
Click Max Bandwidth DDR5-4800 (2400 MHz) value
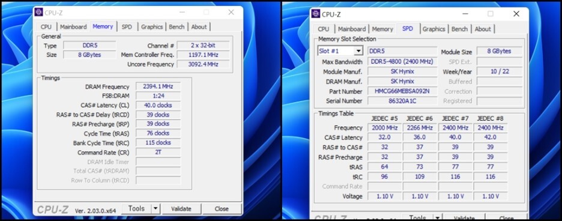pyautogui.click(x=402, y=62)
